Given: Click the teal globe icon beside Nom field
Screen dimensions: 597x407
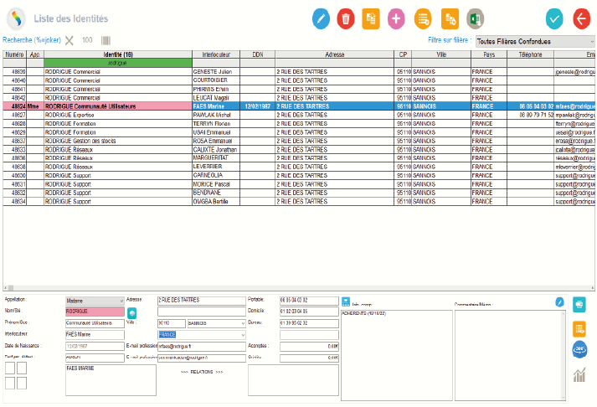Looking at the screenshot, I should tap(131, 313).
